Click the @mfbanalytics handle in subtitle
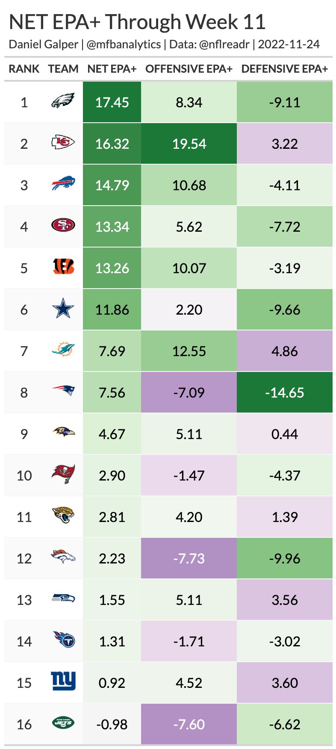 coord(124,44)
